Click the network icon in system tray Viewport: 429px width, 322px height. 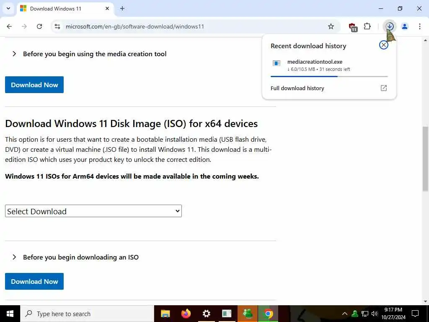[365, 314]
